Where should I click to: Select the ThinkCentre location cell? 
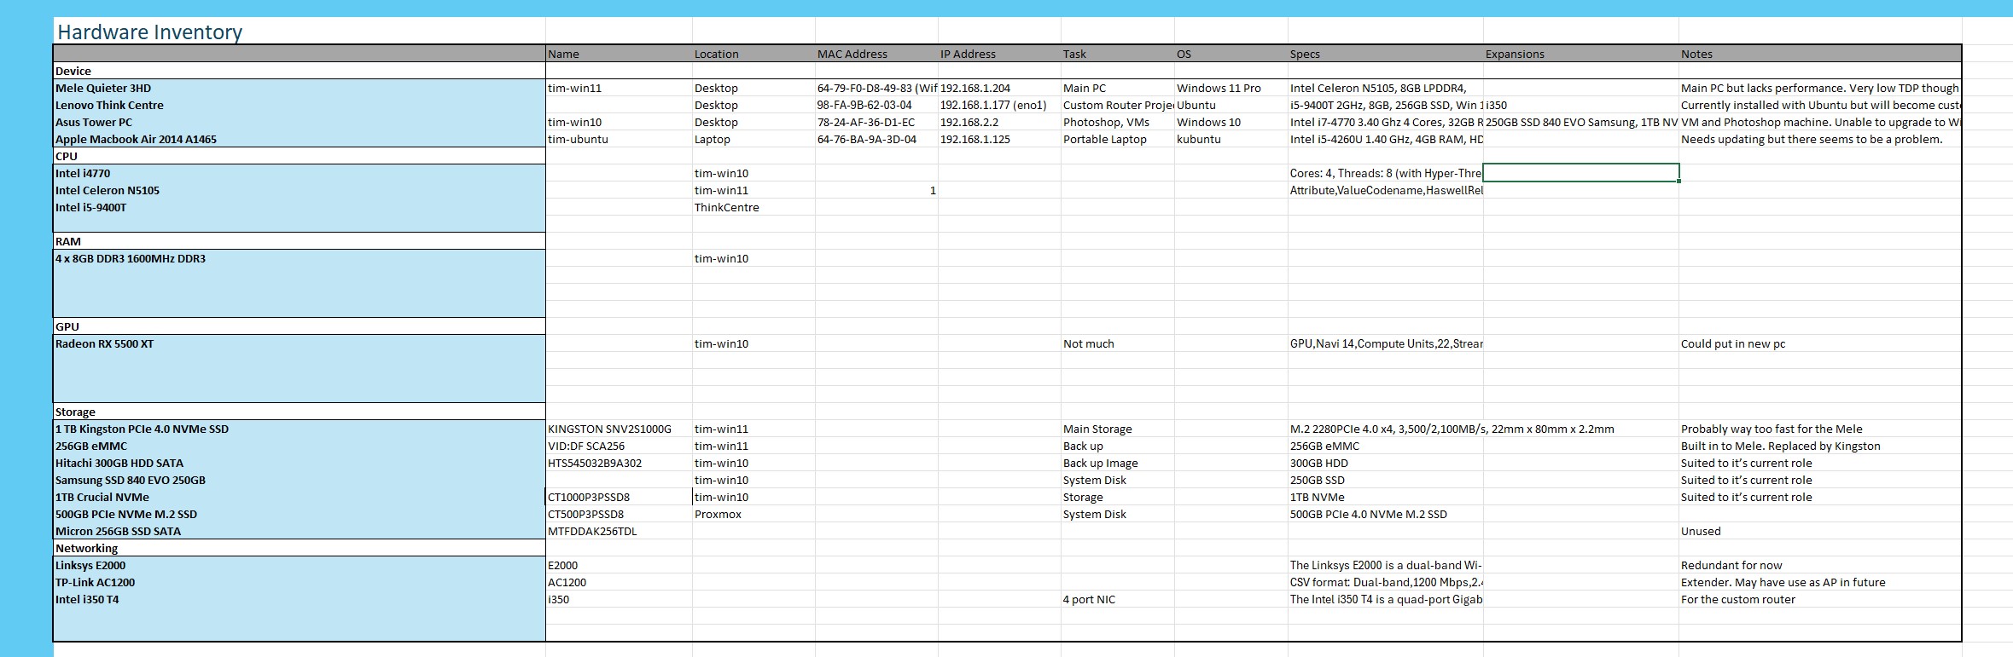[726, 207]
